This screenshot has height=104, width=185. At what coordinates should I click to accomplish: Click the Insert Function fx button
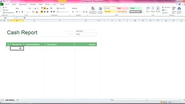coord(24,18)
